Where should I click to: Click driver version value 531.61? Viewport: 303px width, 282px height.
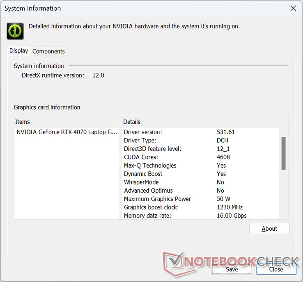[x=226, y=132]
